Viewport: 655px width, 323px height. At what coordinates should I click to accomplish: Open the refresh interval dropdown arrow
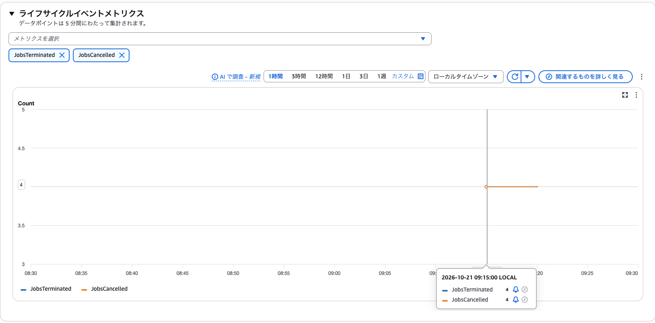point(527,77)
